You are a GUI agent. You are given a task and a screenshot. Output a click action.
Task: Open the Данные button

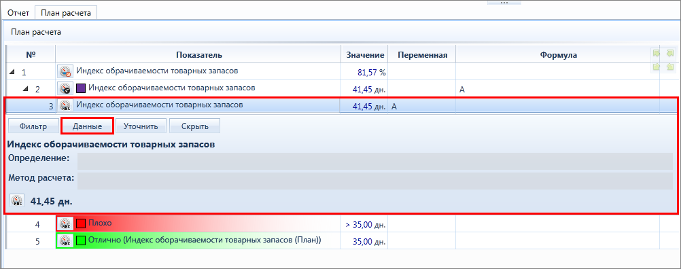(87, 126)
